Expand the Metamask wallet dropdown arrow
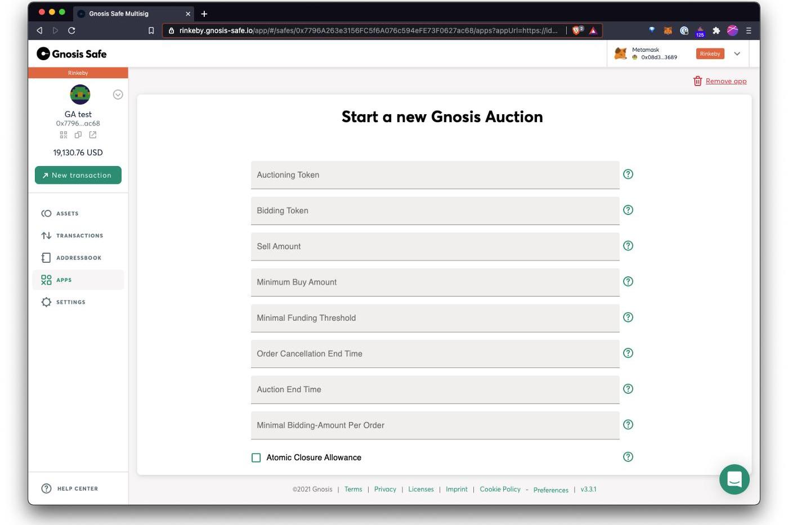Image resolution: width=788 pixels, height=525 pixels. click(x=737, y=54)
